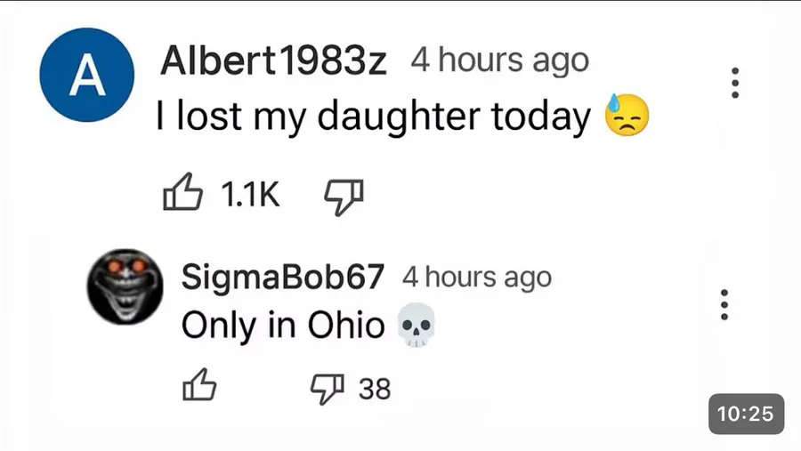Click the 'I lost my daughter today' text
The height and width of the screenshot is (451, 801).
[x=374, y=116]
